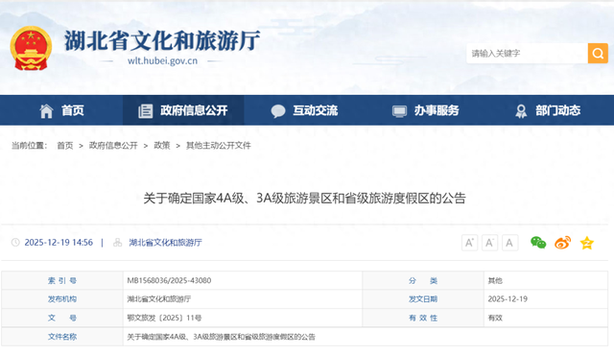Click the 有效性 label cell
Viewport: 614px width, 355px height.
tap(423, 318)
